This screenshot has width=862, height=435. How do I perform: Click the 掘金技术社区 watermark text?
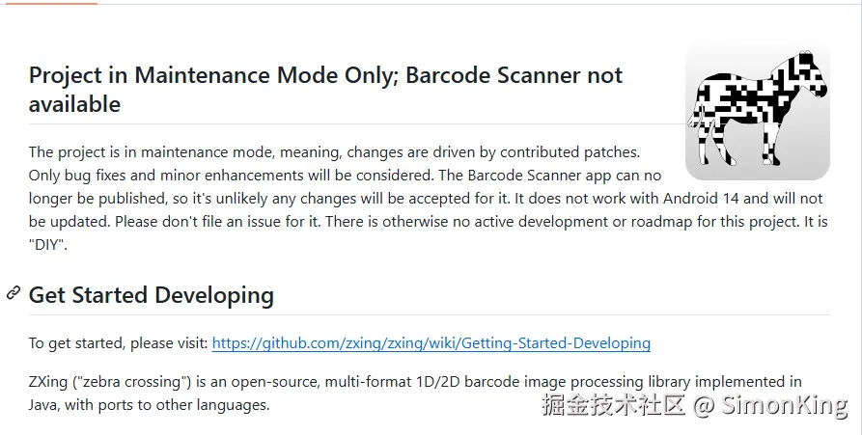pos(614,406)
